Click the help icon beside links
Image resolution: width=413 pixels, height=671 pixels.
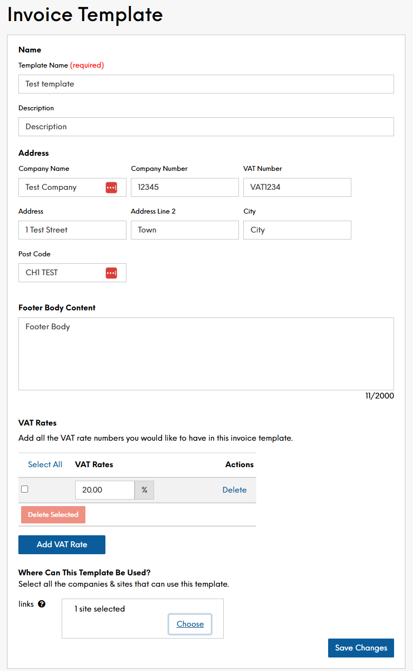pos(42,604)
